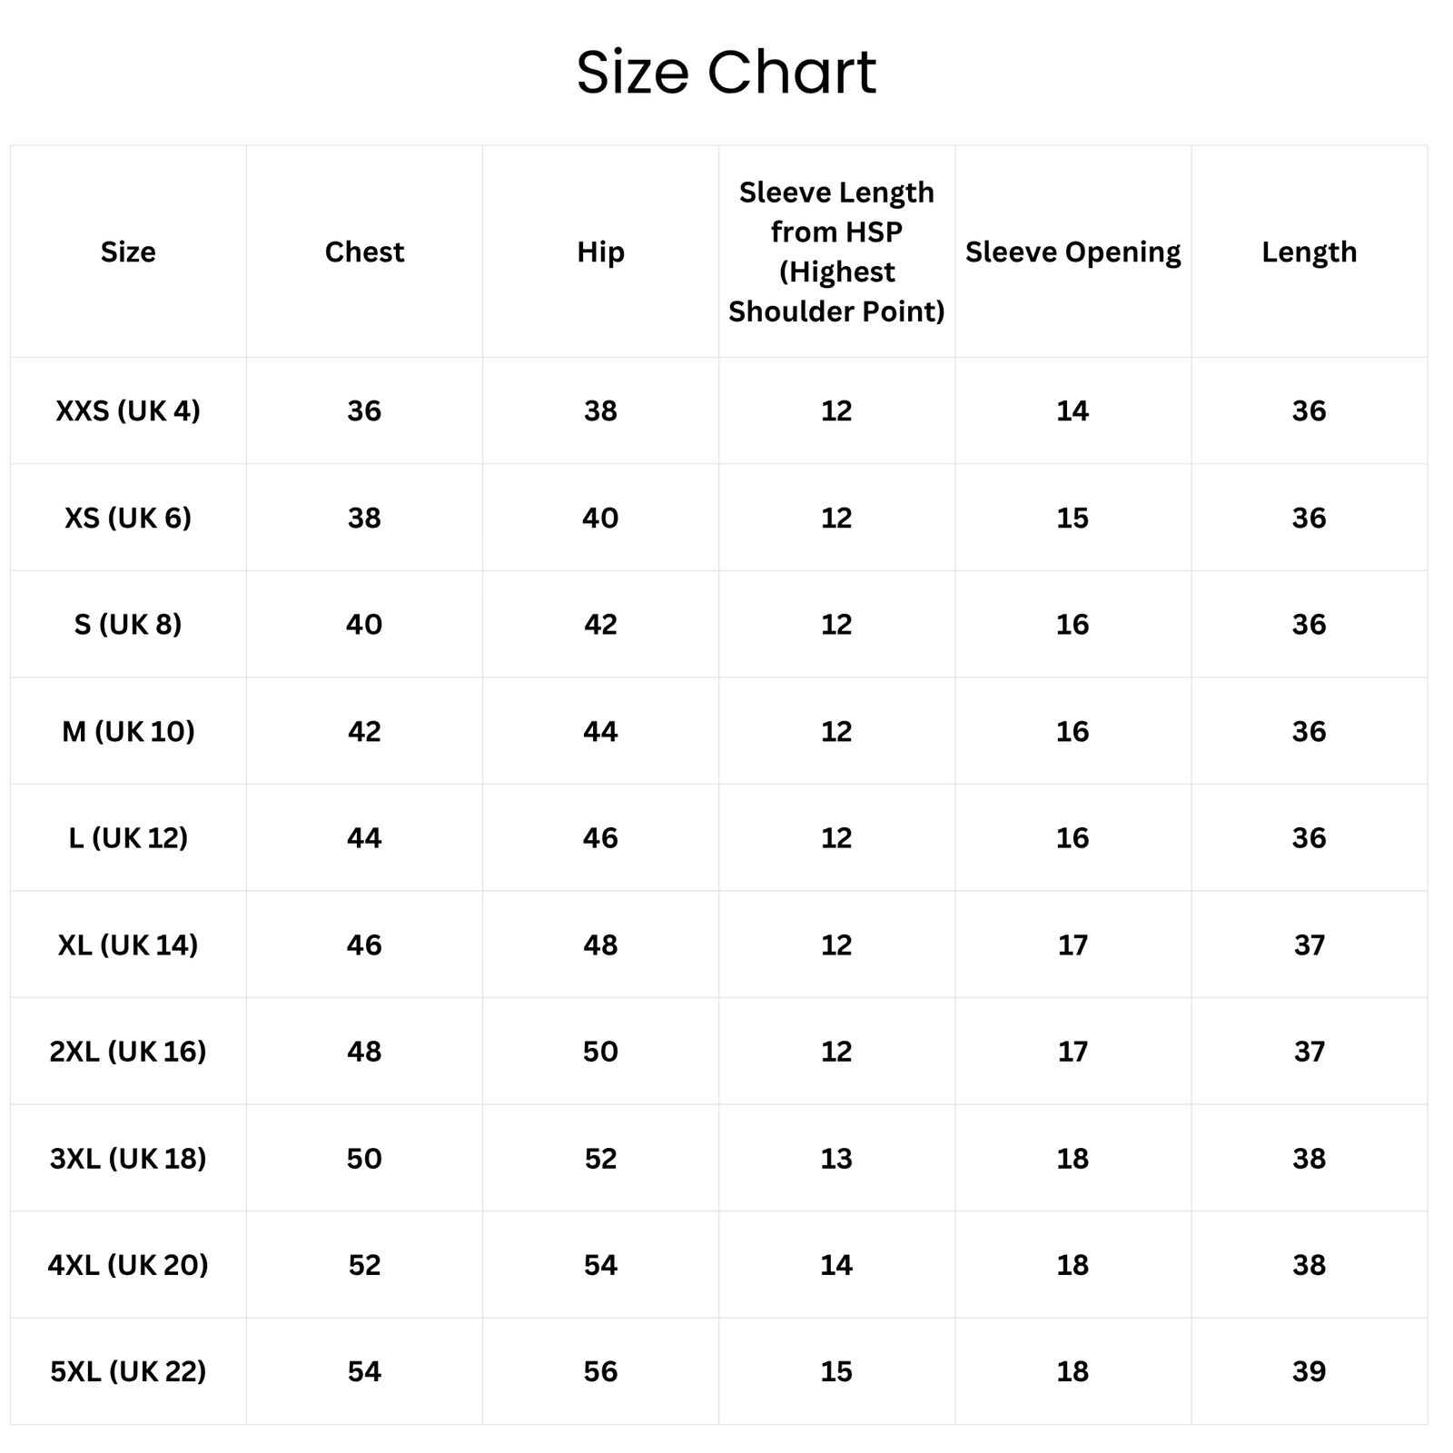Click the Length column header

click(x=1309, y=252)
